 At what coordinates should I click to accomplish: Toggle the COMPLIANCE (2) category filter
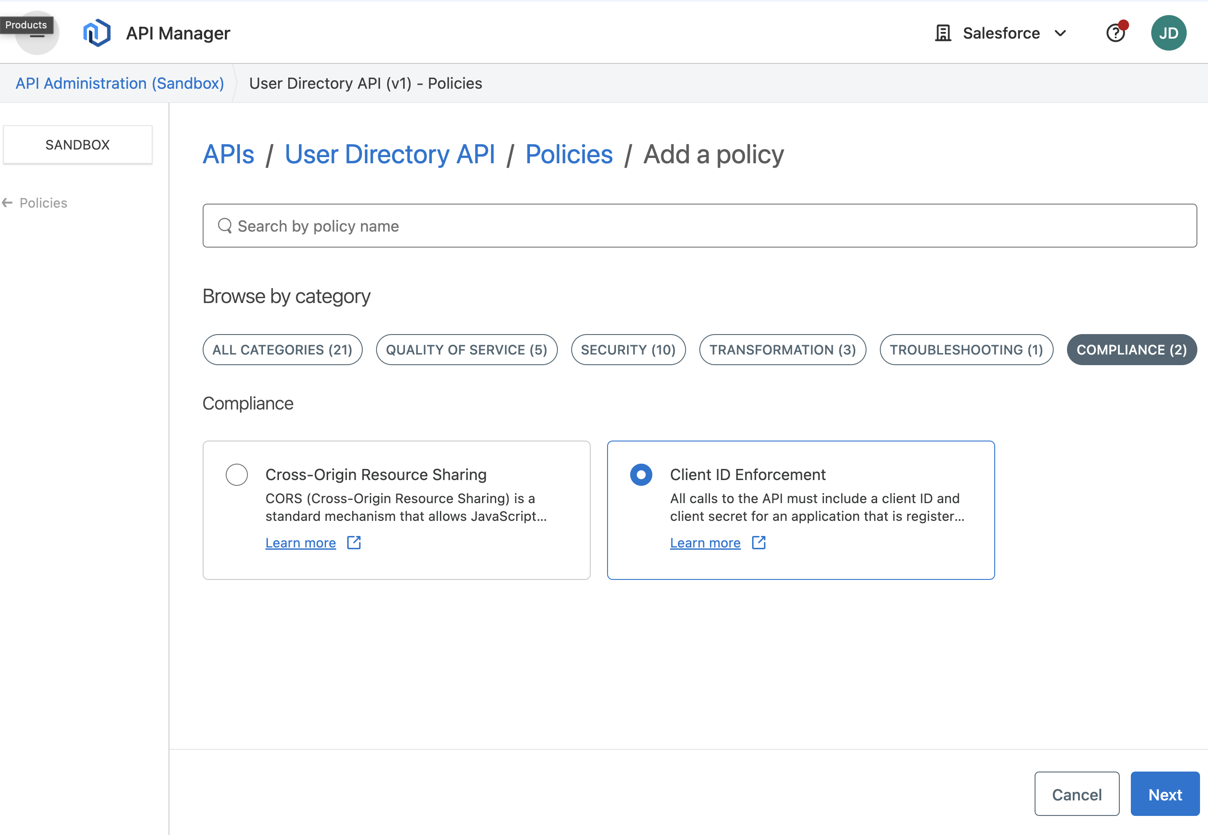[1132, 350]
